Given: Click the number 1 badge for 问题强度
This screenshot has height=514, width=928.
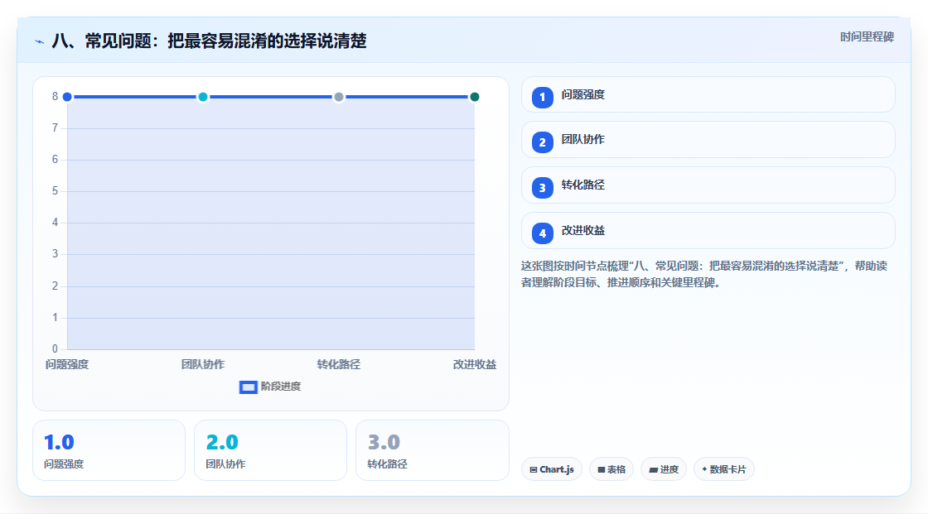Looking at the screenshot, I should click(542, 97).
